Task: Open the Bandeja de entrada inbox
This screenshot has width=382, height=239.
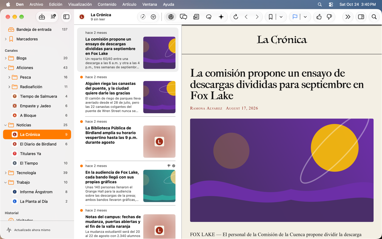Action: 37,30
